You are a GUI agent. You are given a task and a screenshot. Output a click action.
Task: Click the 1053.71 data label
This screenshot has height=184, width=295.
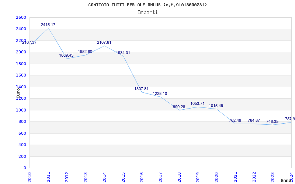pos(197,104)
